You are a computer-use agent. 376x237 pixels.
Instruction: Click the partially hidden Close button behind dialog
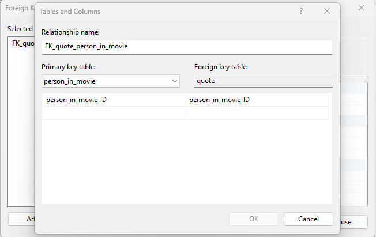[354, 221]
